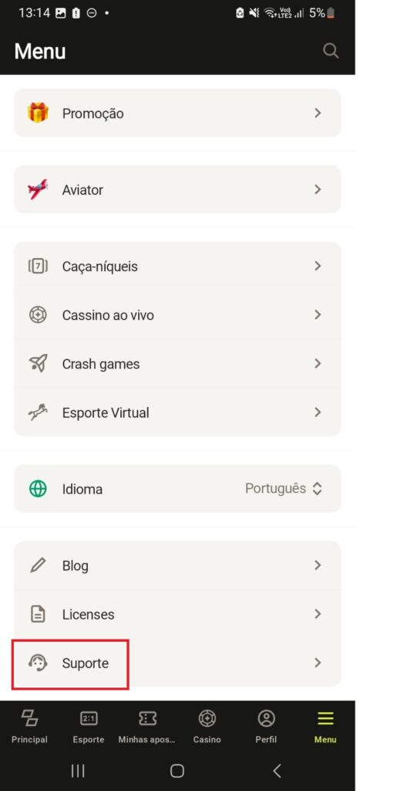The height and width of the screenshot is (791, 404).
Task: Tap the search magnifier icon
Action: (x=331, y=51)
